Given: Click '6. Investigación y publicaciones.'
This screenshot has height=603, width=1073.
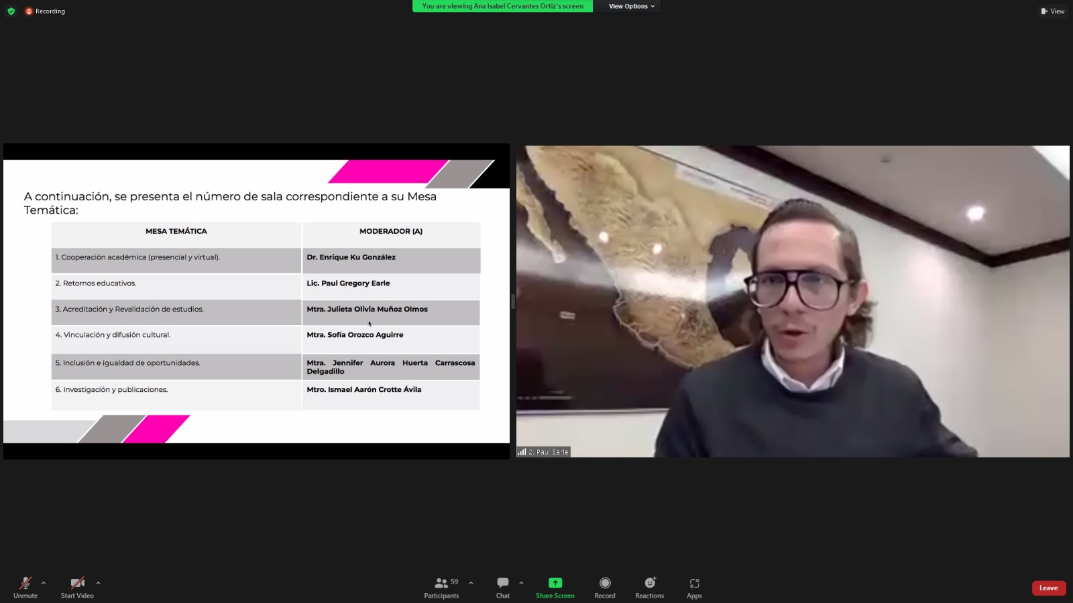Looking at the screenshot, I should click(x=111, y=390).
